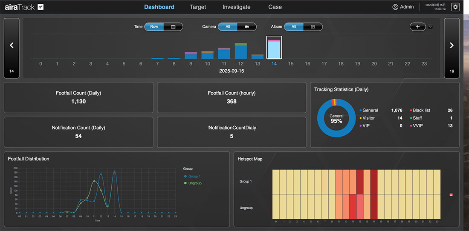
Task: Toggle Ungroup series in chart legend
Action: tap(194, 183)
